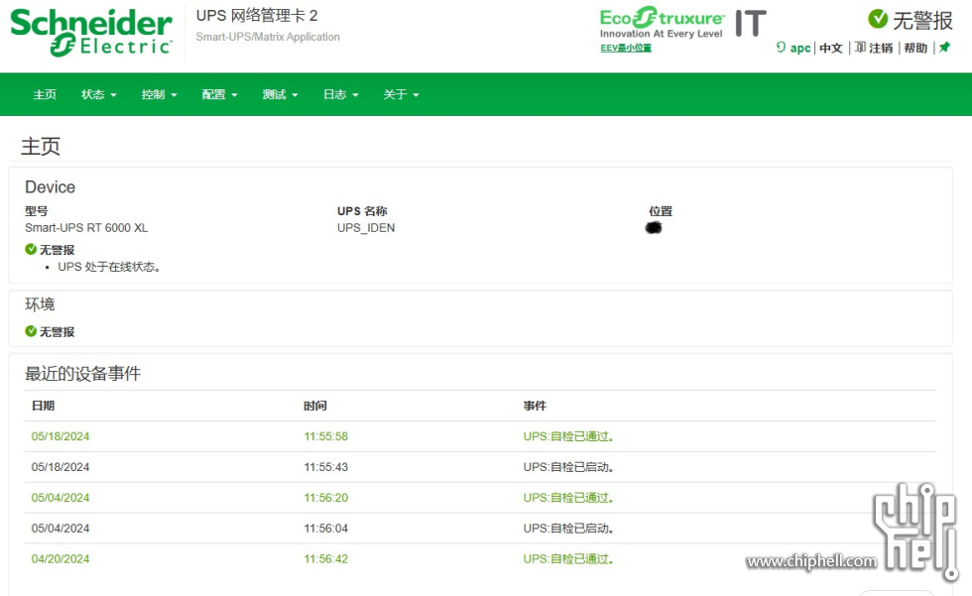Click the user icon beside apc
972x596 pixels.
click(x=782, y=47)
